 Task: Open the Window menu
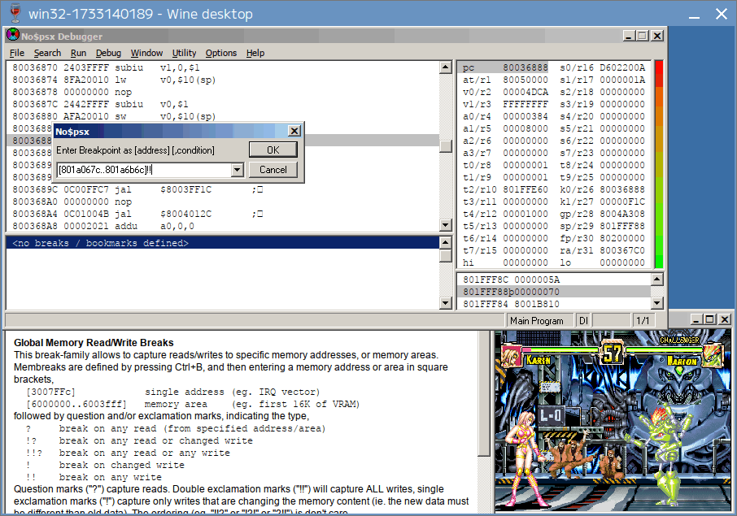click(146, 53)
